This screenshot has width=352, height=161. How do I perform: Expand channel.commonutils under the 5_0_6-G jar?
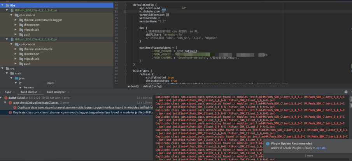[16, 49]
